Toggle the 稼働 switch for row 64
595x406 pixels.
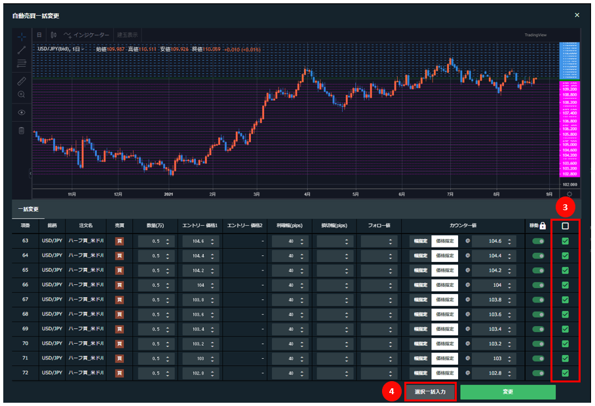point(538,256)
